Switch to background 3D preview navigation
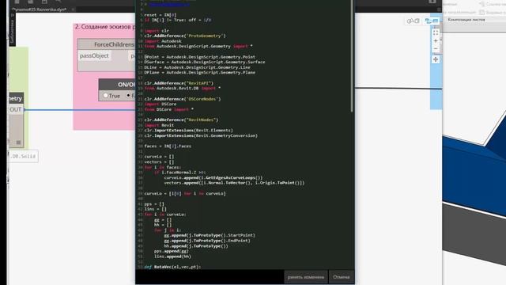 [x=413, y=21]
